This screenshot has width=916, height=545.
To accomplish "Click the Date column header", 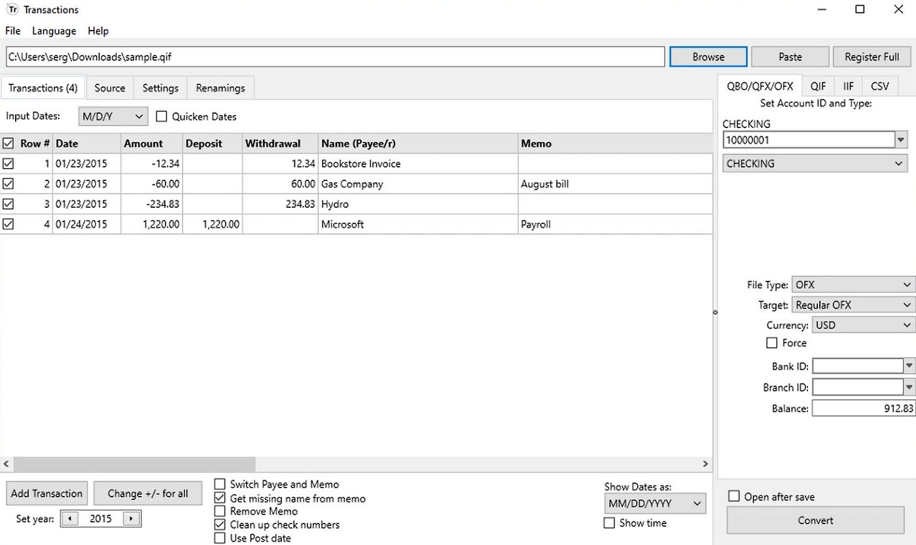I will 87,143.
